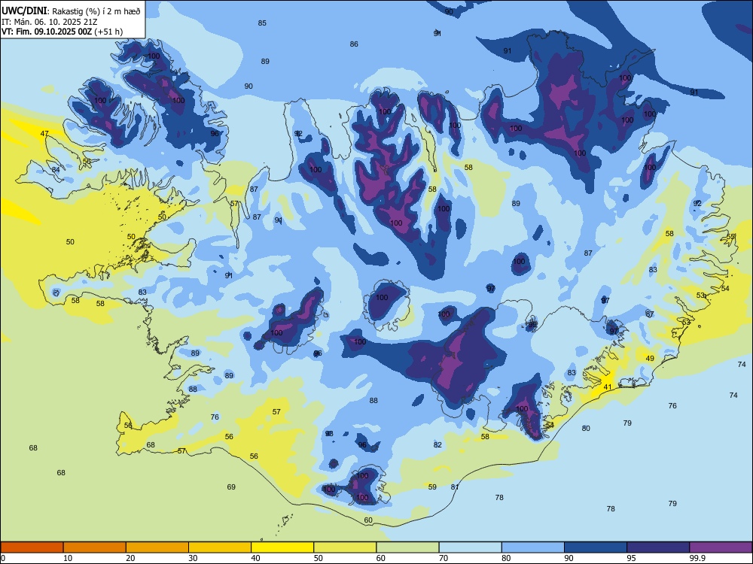The image size is (753, 564).
Task: Click the humidity value '86' on the map
Action: pos(354,44)
